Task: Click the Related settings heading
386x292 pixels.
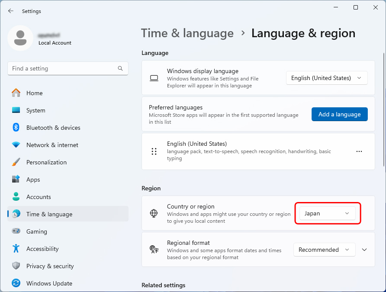Action: coord(164,285)
